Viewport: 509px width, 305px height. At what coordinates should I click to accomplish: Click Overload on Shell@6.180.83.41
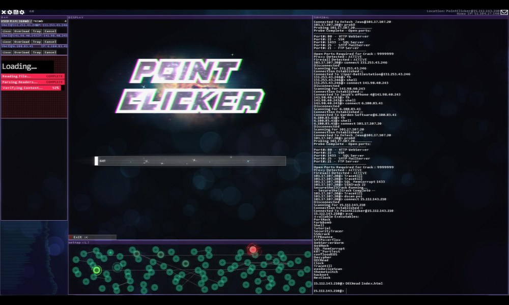point(21,52)
